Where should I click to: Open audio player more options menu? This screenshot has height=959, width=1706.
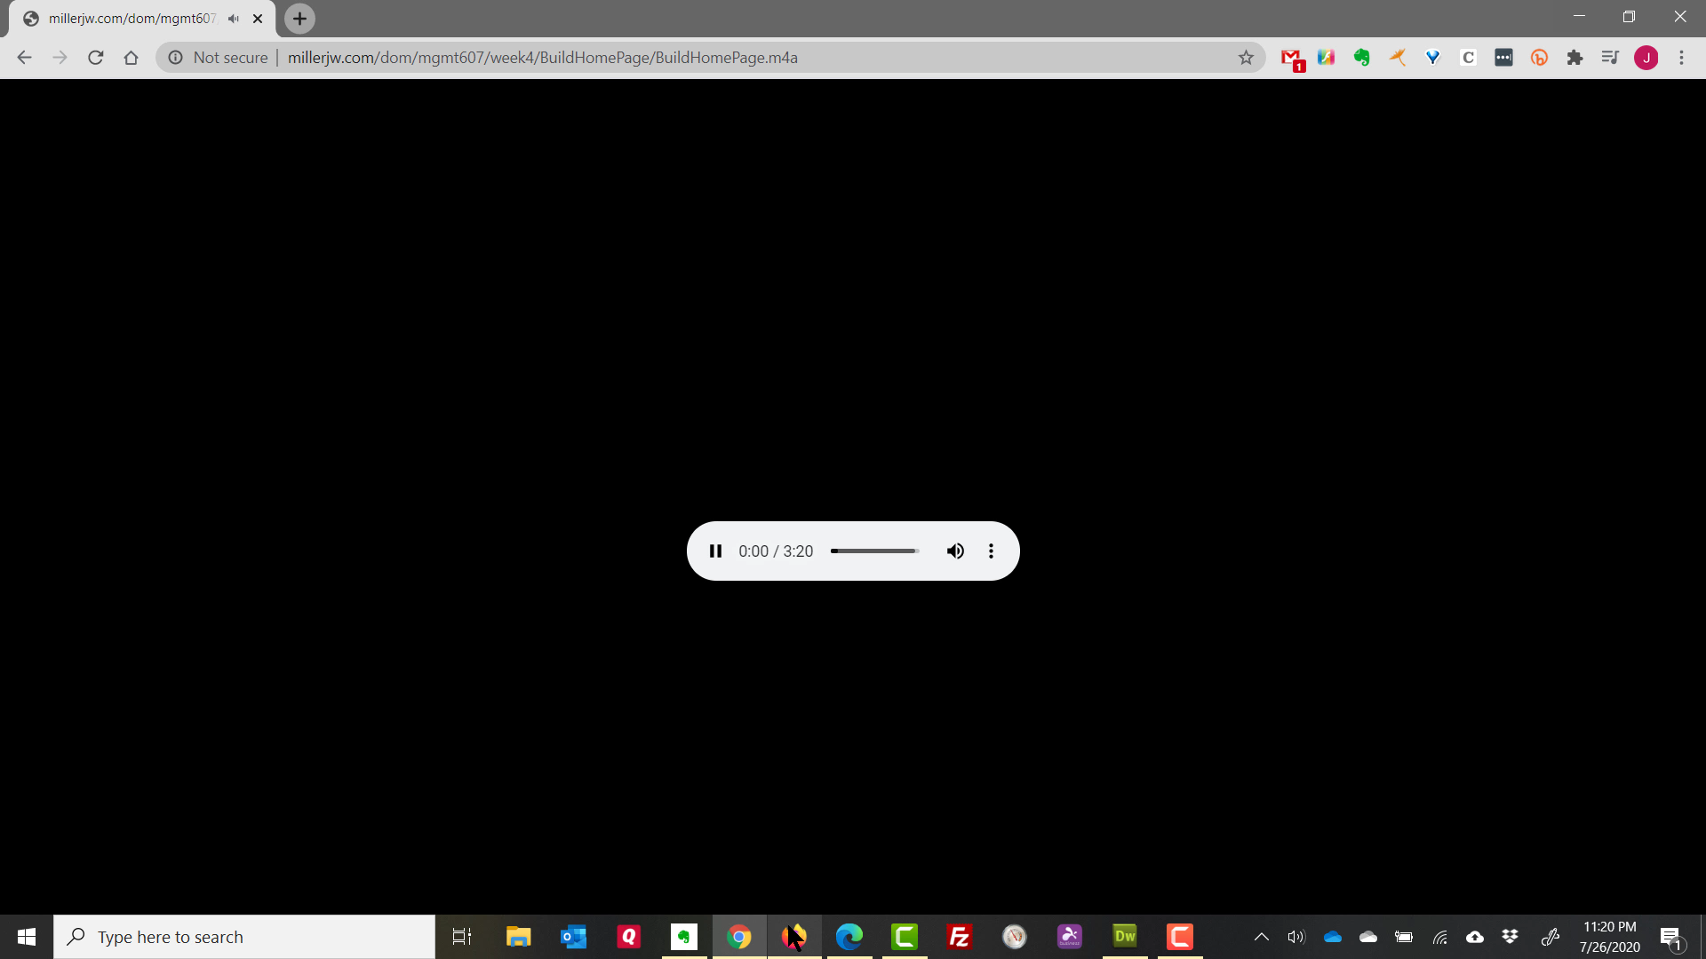click(991, 551)
